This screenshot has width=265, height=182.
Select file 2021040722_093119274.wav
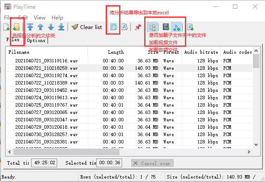46,75
